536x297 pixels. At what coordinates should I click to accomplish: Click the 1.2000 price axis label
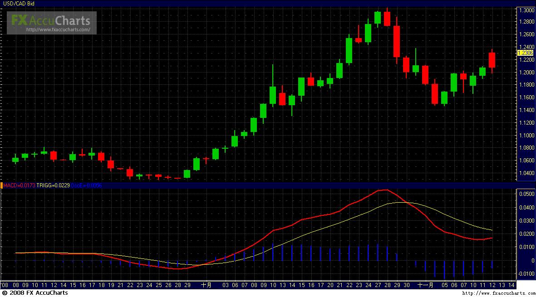click(526, 73)
